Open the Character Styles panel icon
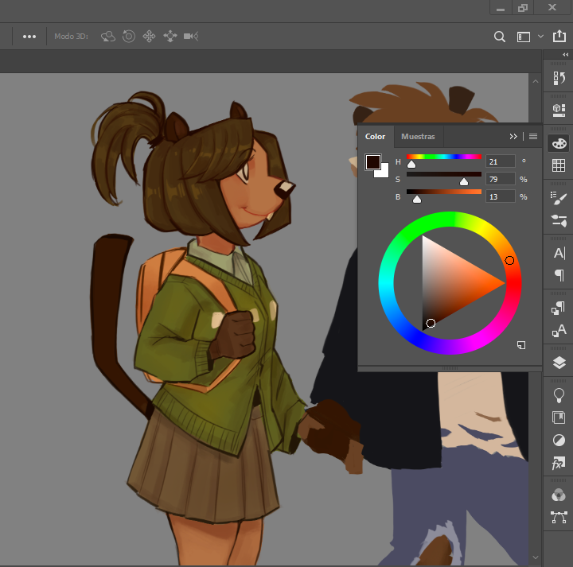 tap(559, 330)
